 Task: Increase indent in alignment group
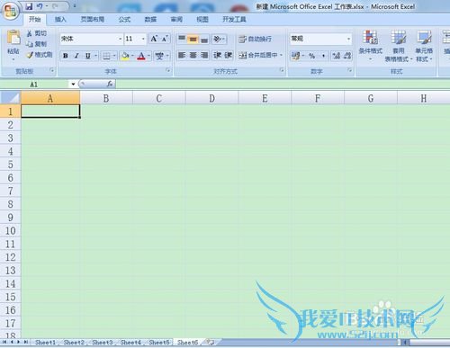pyautogui.click(x=229, y=55)
